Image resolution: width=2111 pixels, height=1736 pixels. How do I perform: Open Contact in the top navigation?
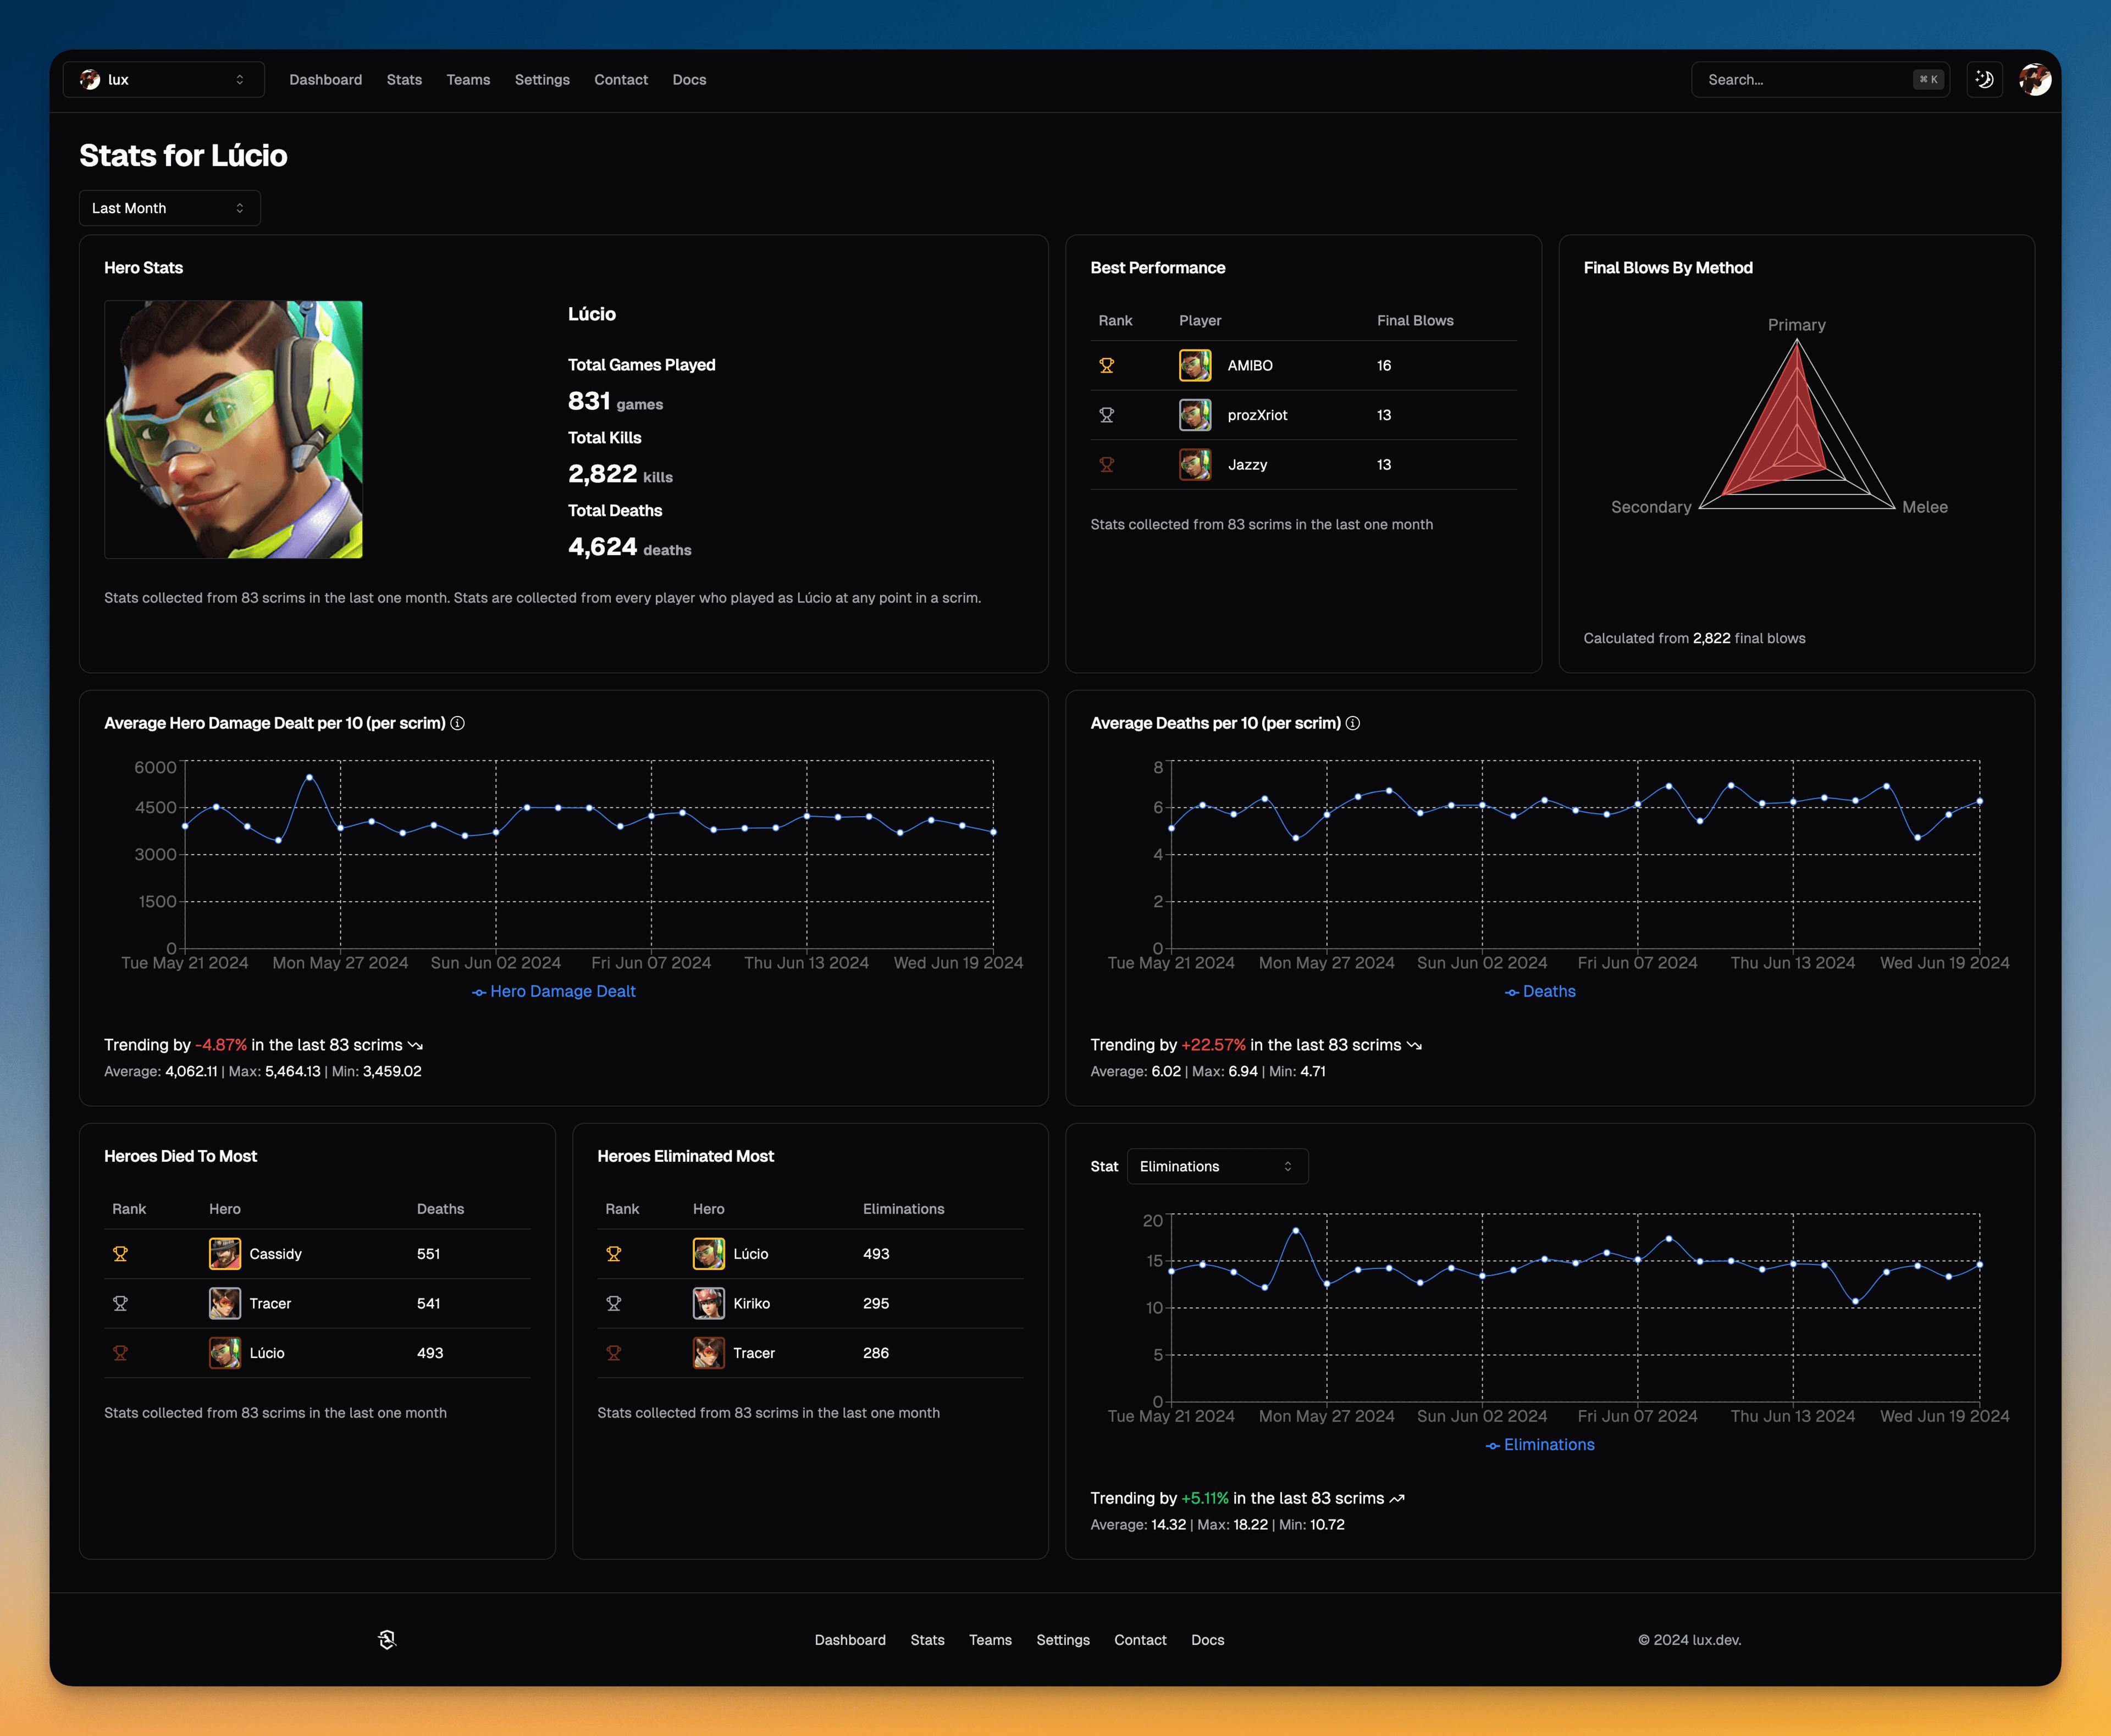[621, 79]
